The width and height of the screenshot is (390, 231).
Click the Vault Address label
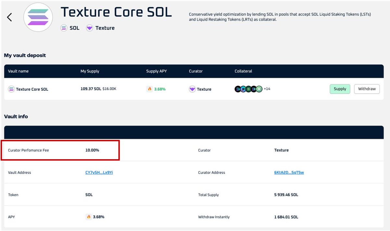point(19,173)
